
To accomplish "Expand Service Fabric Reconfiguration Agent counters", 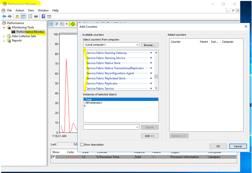I will click(151, 73).
